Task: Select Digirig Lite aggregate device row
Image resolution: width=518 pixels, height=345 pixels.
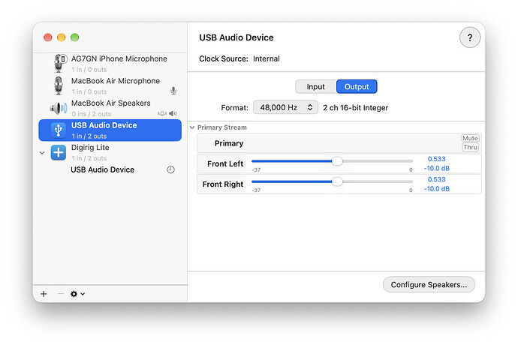Action: click(110, 152)
